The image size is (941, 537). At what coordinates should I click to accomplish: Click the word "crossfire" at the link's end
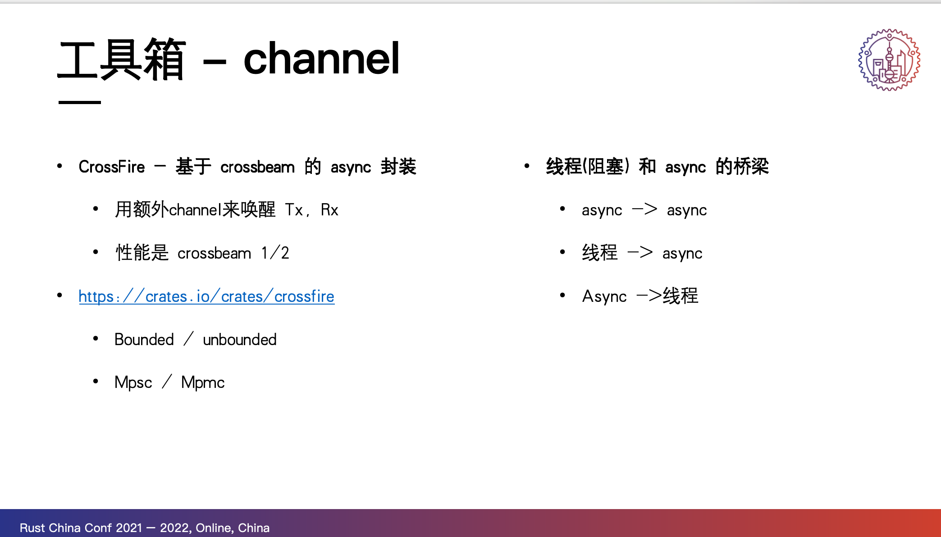tap(304, 296)
